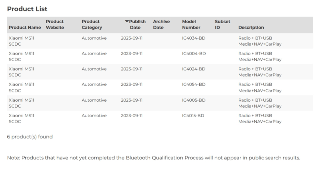Click Automotive category in IC4004-BD row
This screenshot has width=320, height=169.
point(94,54)
